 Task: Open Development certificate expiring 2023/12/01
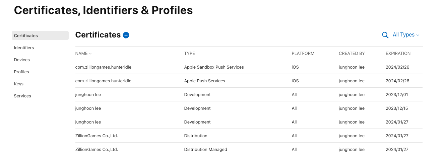tap(249, 94)
